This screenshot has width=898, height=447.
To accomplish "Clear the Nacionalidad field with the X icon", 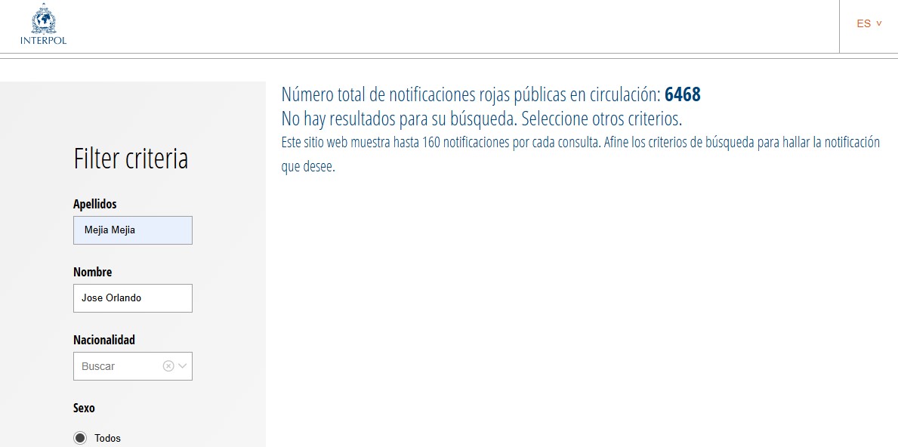I will point(168,366).
